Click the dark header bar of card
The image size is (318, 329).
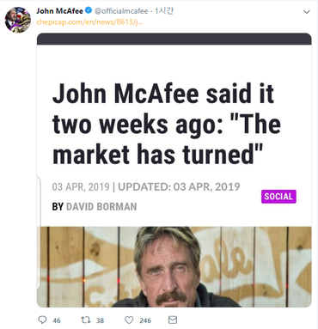(x=174, y=39)
